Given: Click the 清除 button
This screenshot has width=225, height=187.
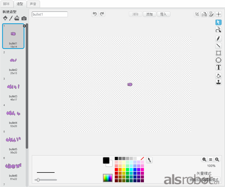Looking at the screenshot, I should [x=135, y=14].
